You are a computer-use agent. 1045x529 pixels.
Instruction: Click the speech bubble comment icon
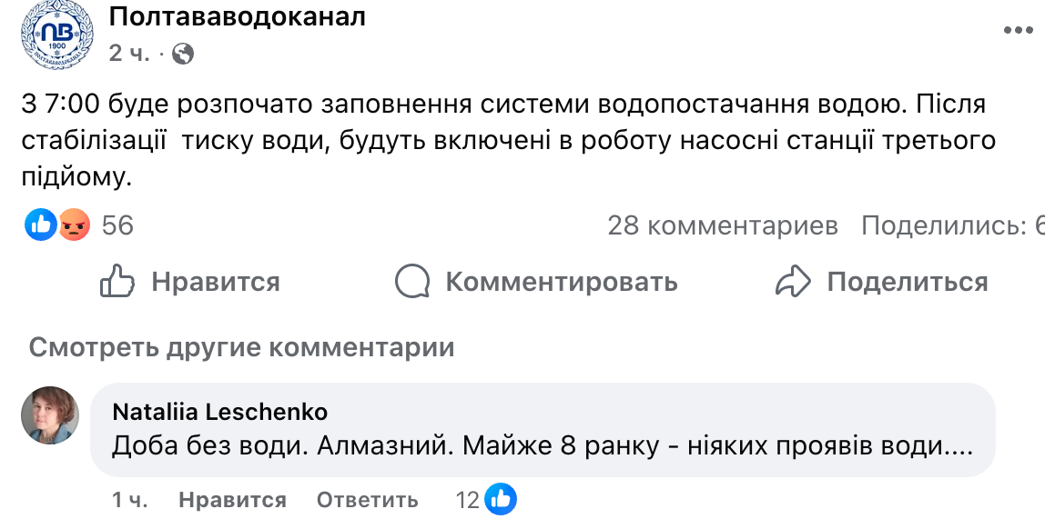click(x=411, y=283)
